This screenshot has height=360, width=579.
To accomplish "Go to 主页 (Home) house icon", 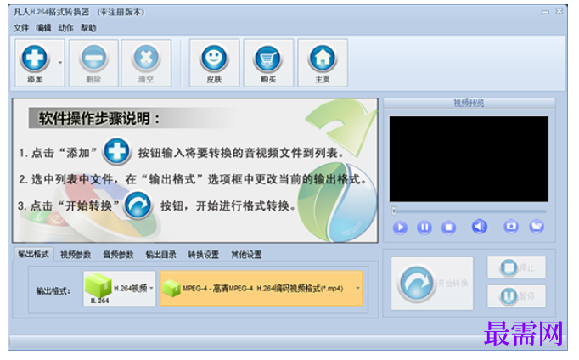I will 323,59.
